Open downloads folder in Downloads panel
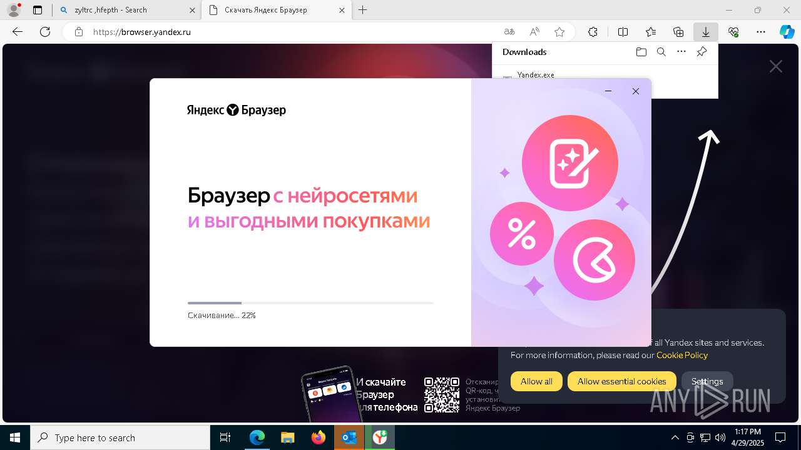Image resolution: width=801 pixels, height=450 pixels. (x=641, y=52)
